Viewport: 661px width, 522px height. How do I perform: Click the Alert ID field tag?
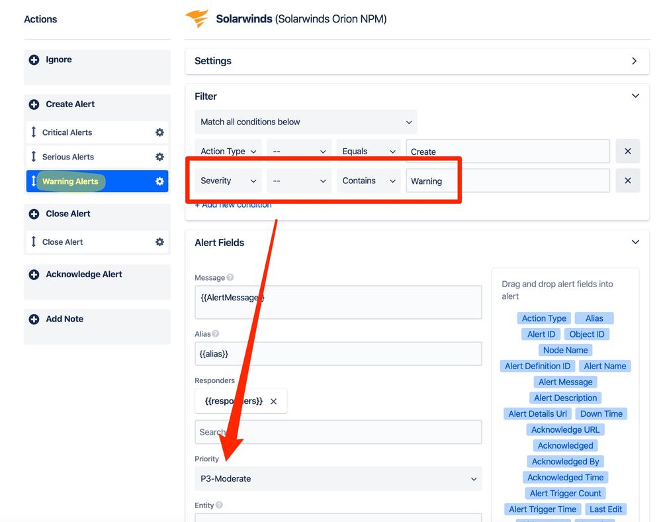[541, 334]
